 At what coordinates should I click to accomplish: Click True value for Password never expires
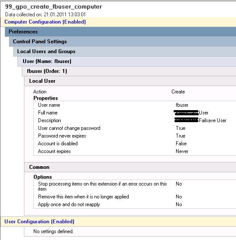(180, 136)
